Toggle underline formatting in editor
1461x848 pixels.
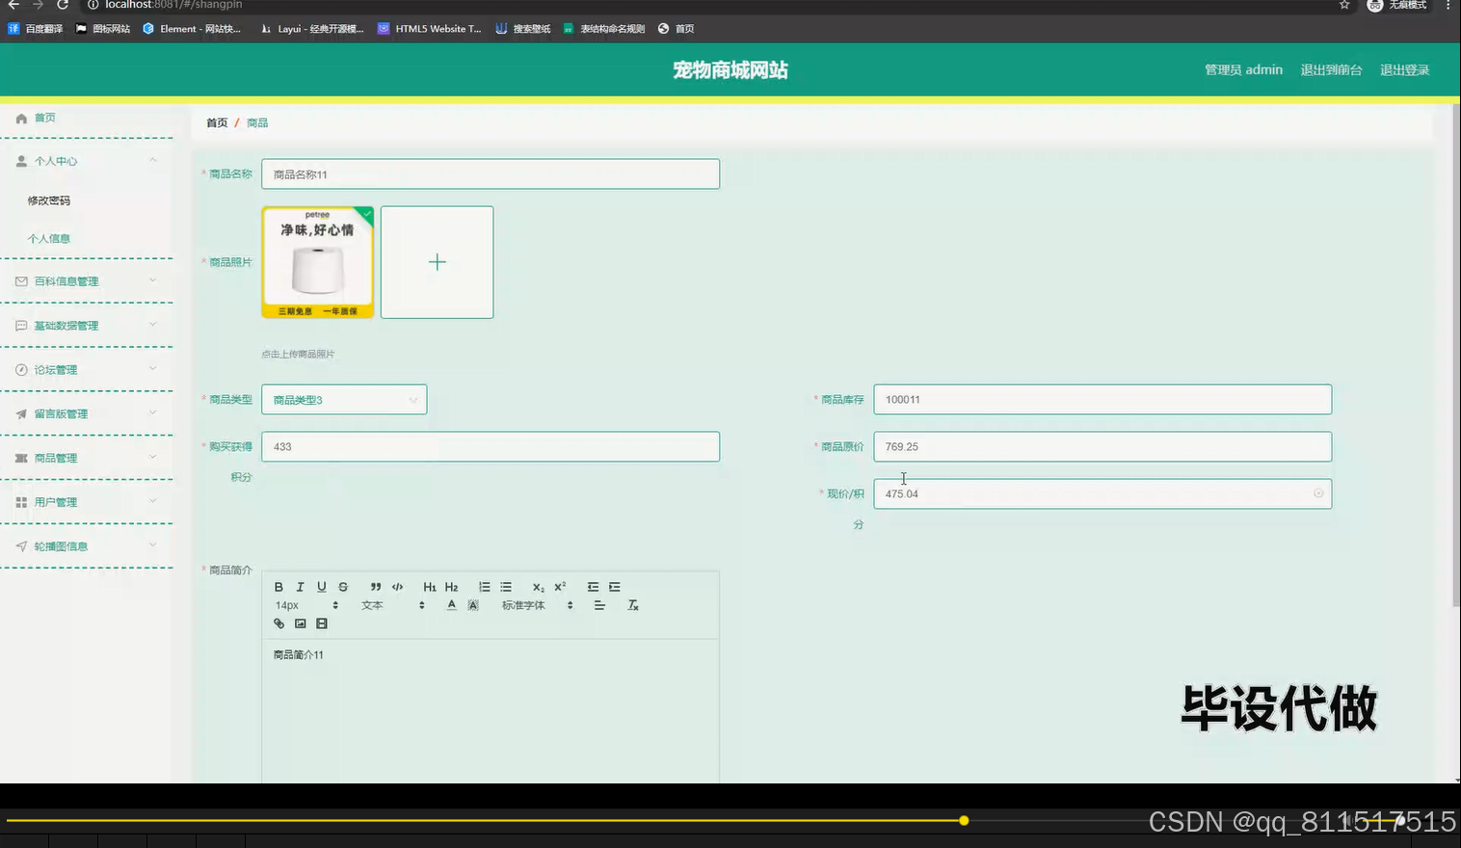click(x=321, y=587)
